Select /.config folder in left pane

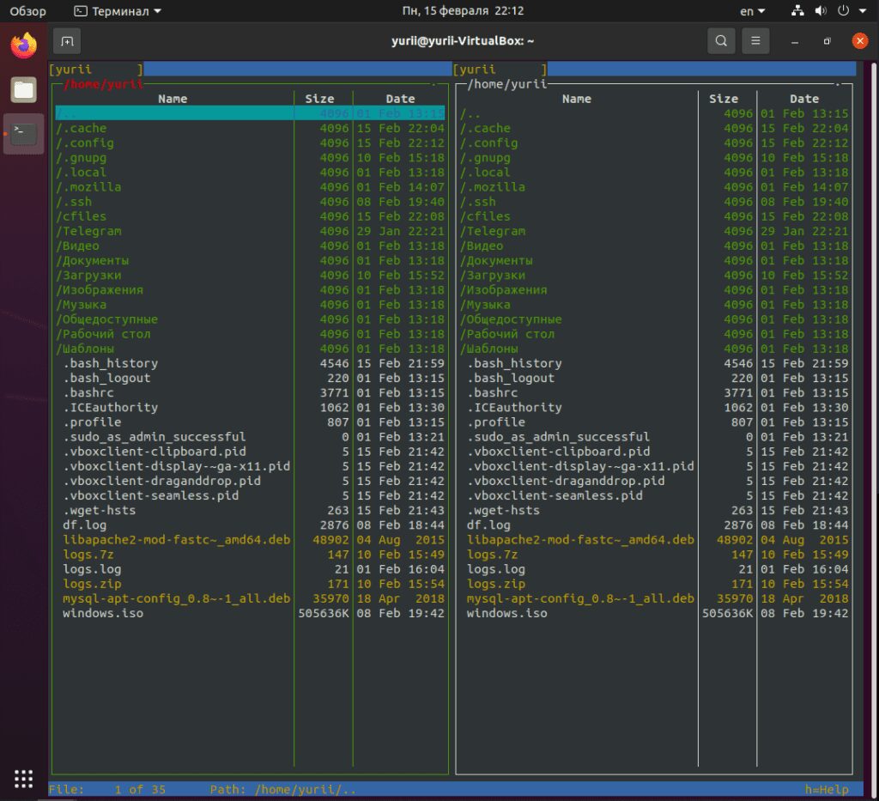85,143
